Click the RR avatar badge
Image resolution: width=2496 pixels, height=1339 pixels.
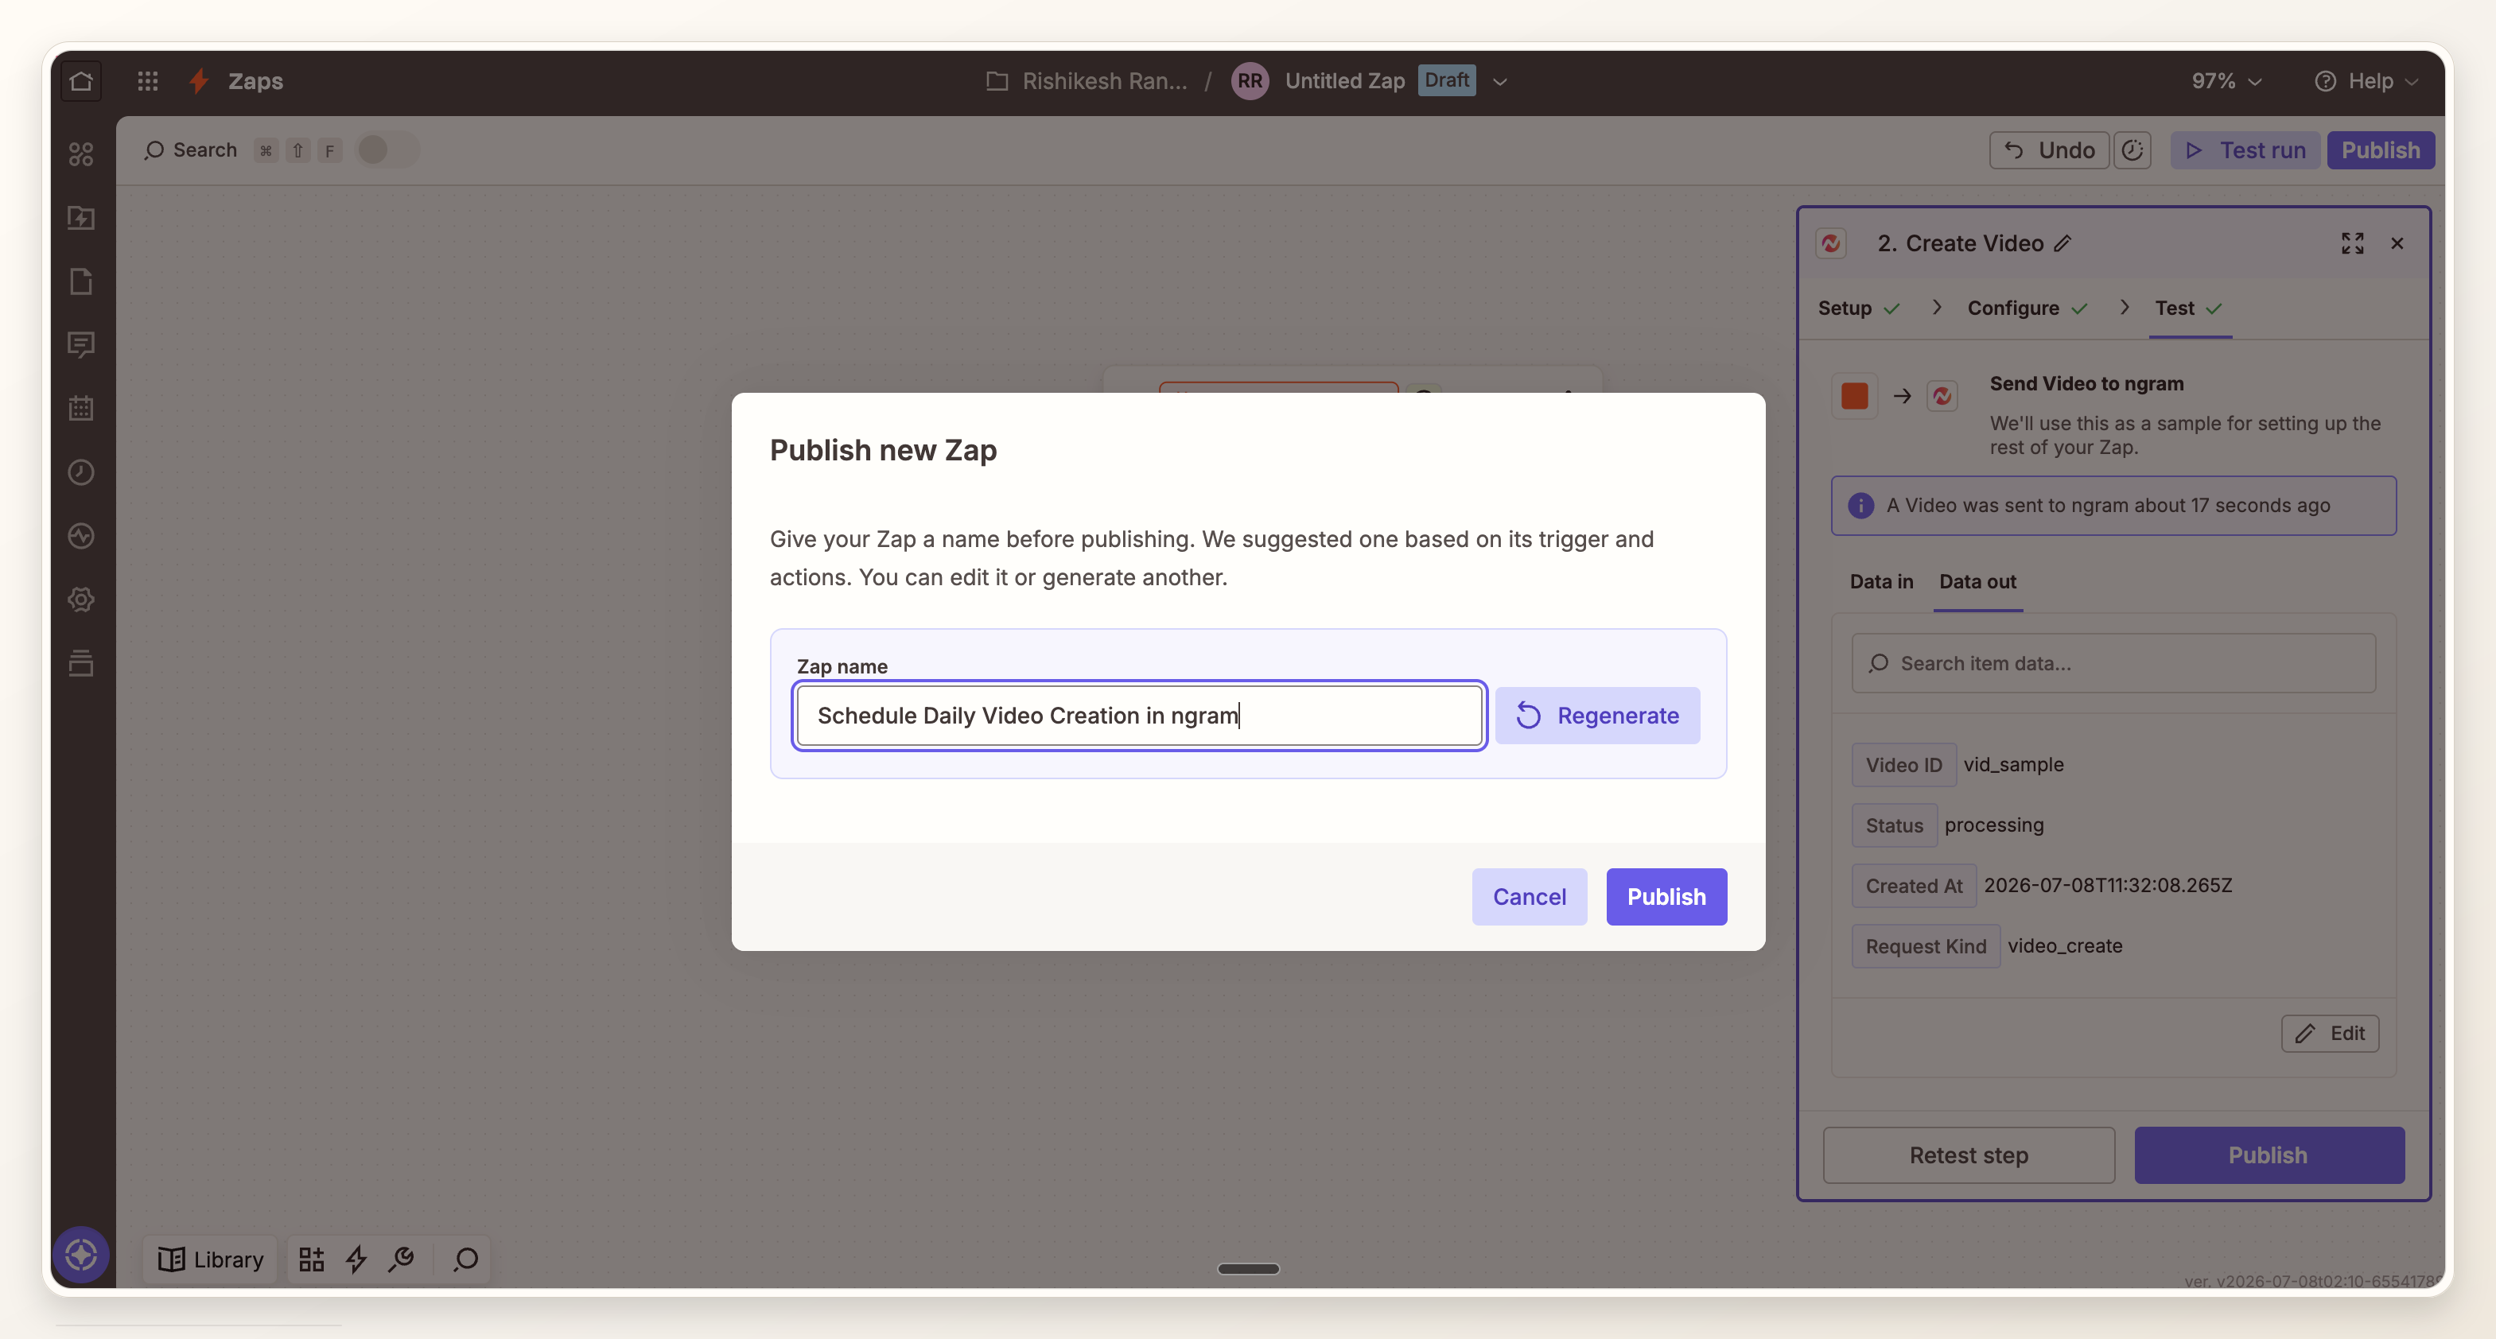pos(1250,80)
